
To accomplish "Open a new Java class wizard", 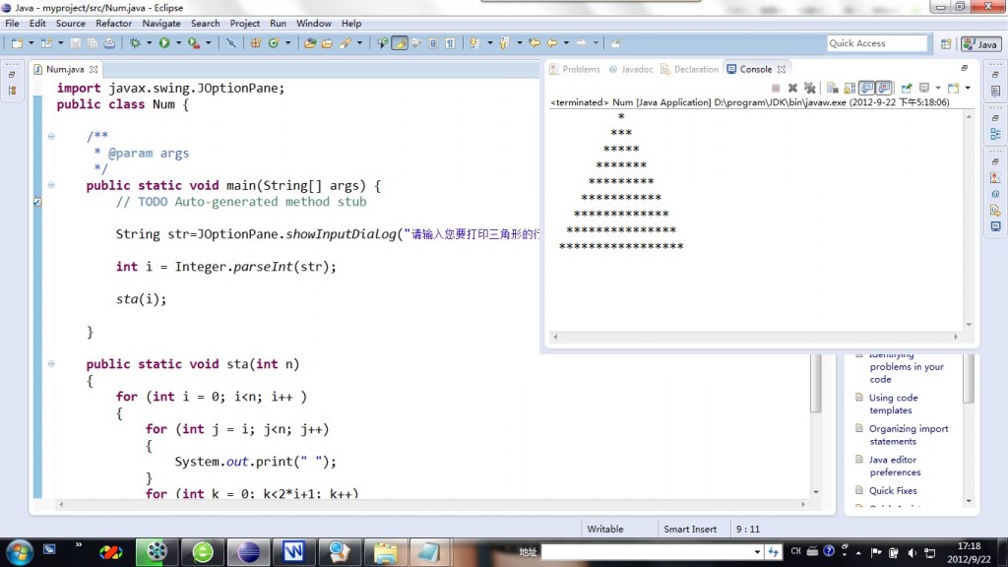I will pyautogui.click(x=274, y=43).
